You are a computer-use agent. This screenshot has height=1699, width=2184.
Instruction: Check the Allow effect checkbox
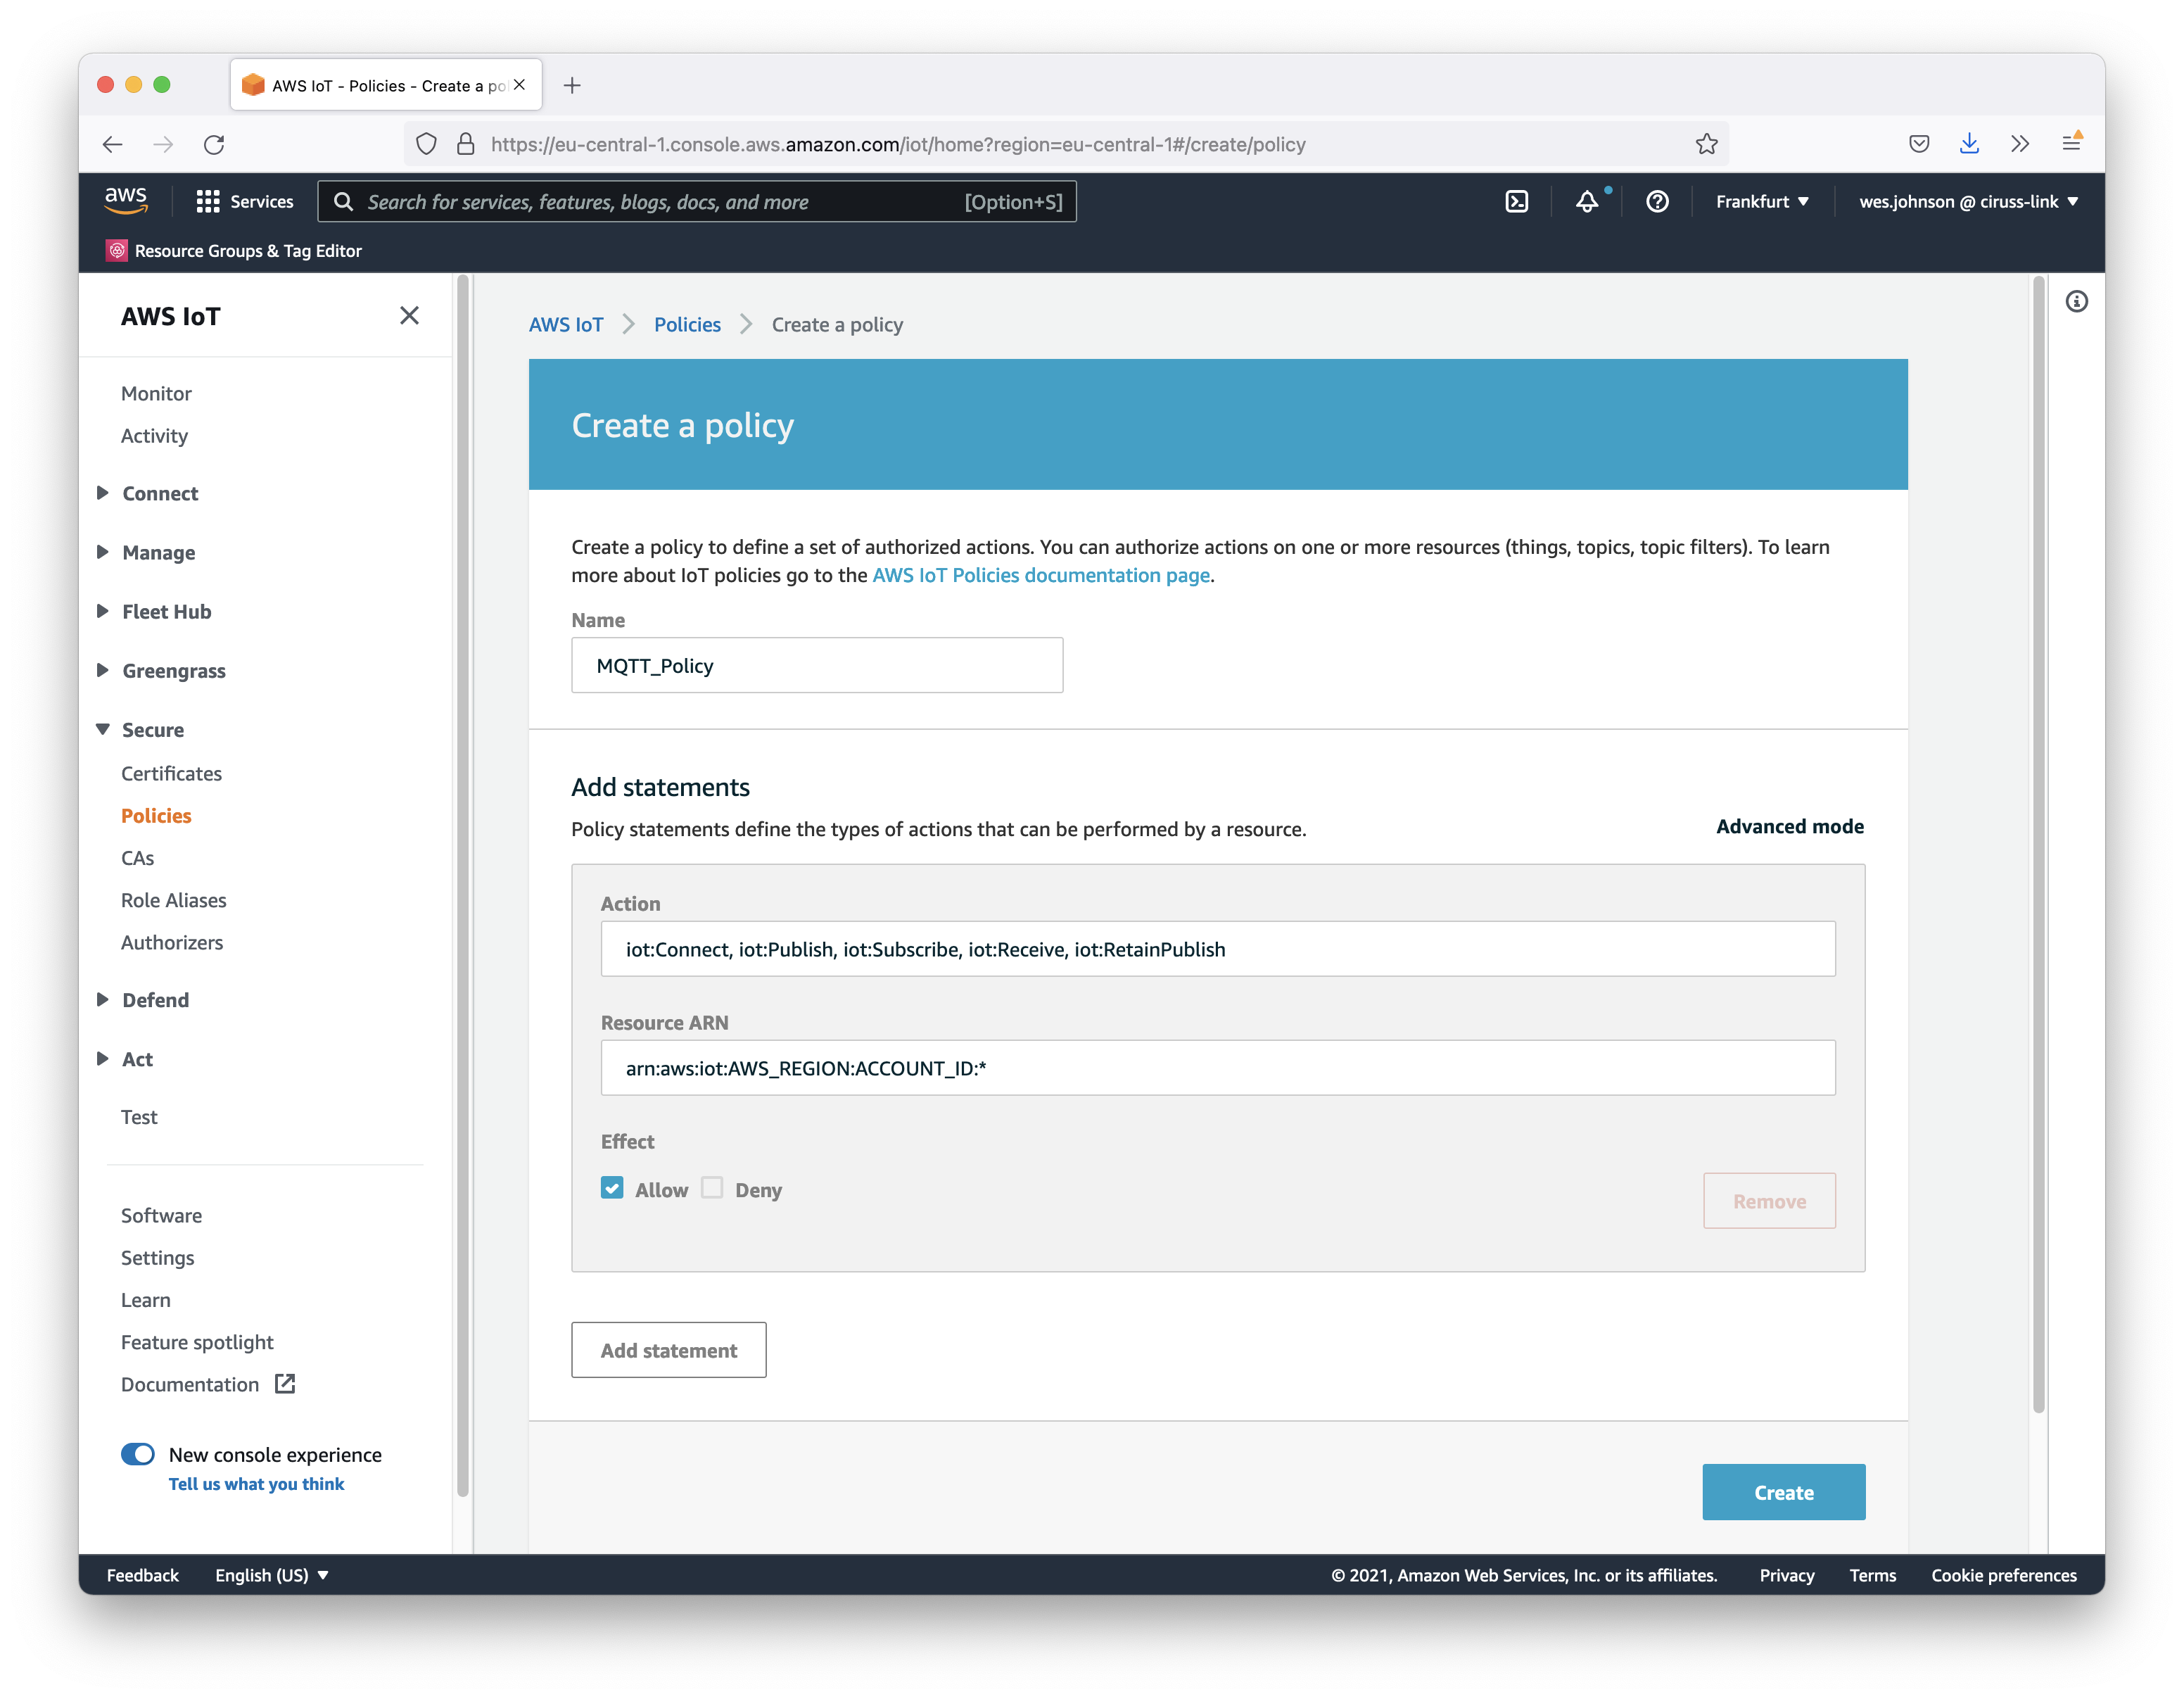pyautogui.click(x=612, y=1188)
